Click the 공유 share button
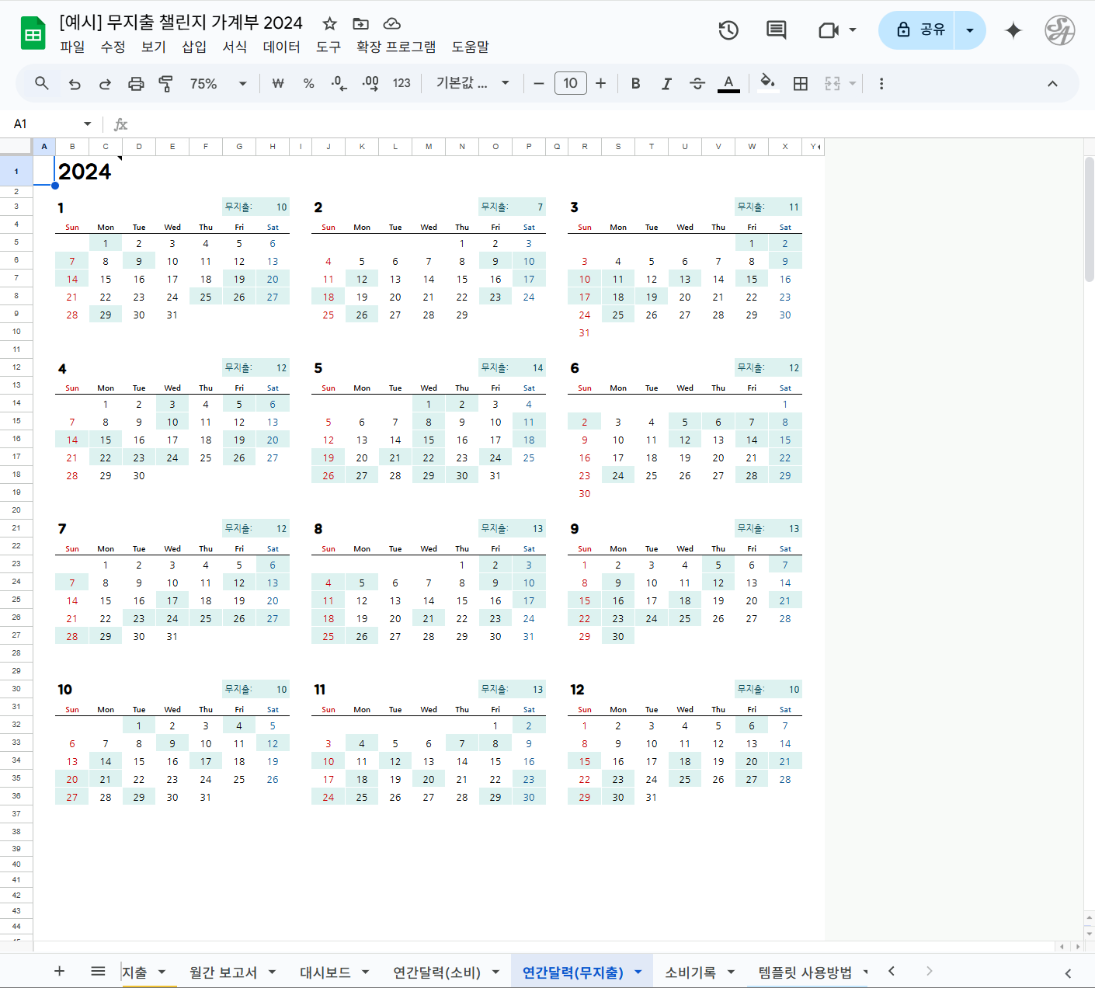This screenshot has width=1095, height=988. (x=917, y=30)
